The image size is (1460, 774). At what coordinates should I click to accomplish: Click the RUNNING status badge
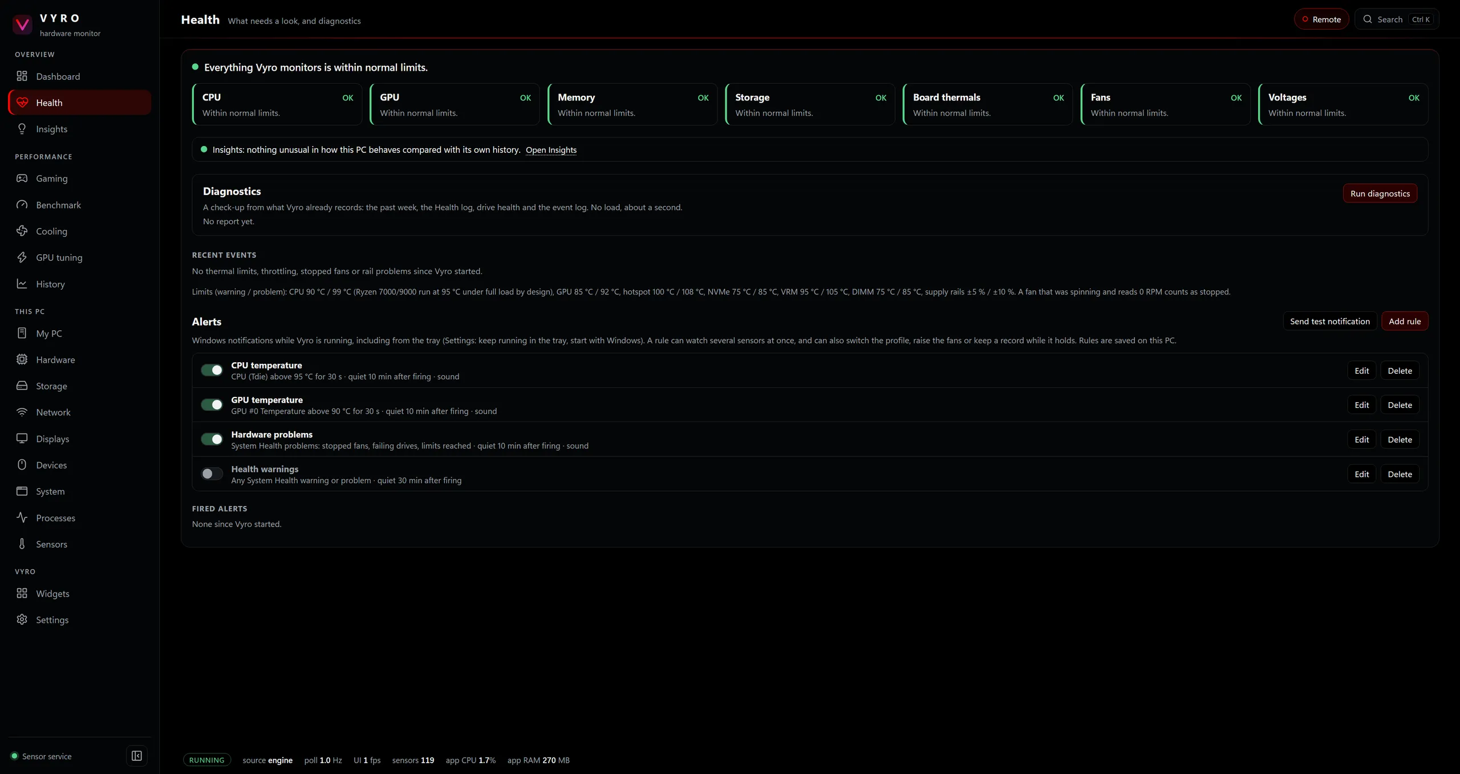click(206, 760)
